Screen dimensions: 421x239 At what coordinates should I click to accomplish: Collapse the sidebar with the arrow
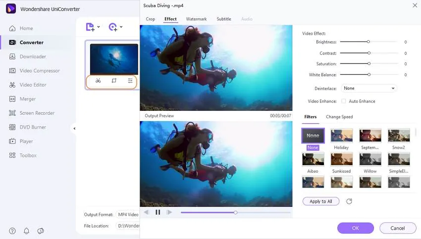tap(74, 129)
